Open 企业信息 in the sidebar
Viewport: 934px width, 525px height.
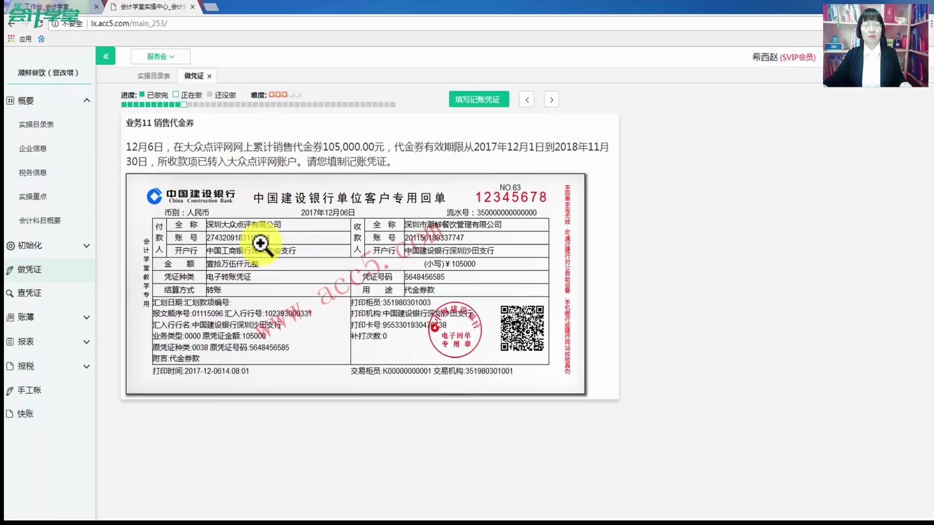click(33, 148)
